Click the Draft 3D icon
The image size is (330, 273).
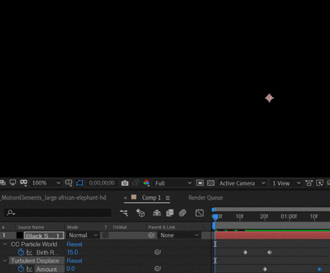click(140, 213)
